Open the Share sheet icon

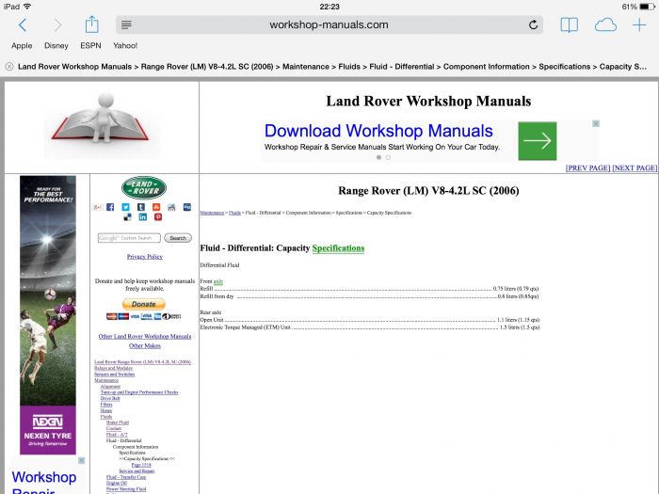click(x=91, y=24)
